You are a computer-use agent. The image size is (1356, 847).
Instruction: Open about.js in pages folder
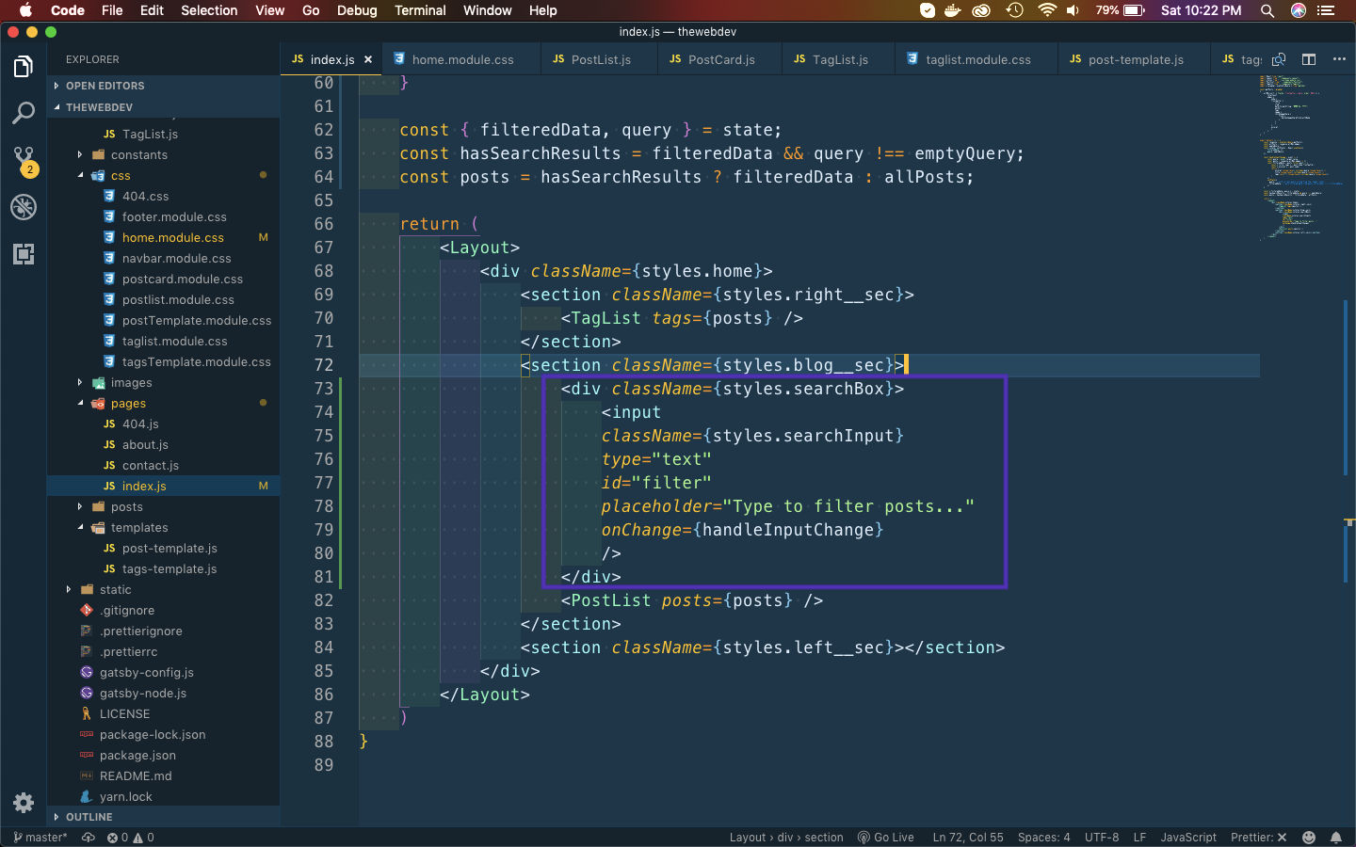[163, 445]
